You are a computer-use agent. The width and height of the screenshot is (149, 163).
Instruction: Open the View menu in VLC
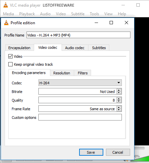108,14
